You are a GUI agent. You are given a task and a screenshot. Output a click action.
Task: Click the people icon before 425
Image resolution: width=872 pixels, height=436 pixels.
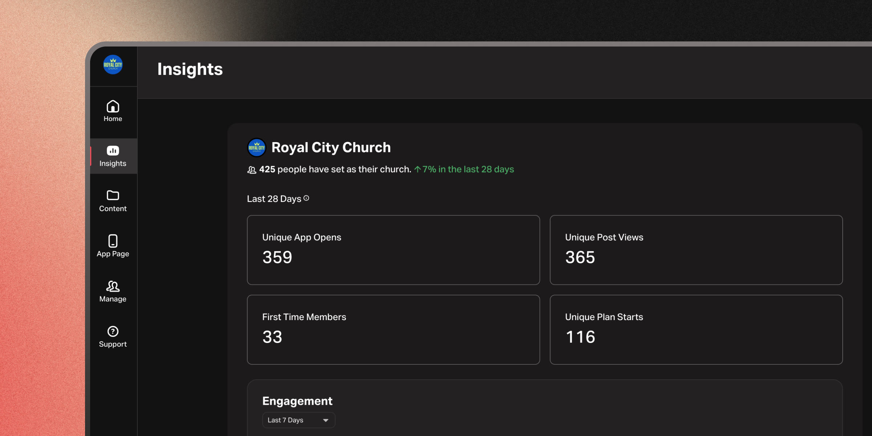pyautogui.click(x=252, y=170)
